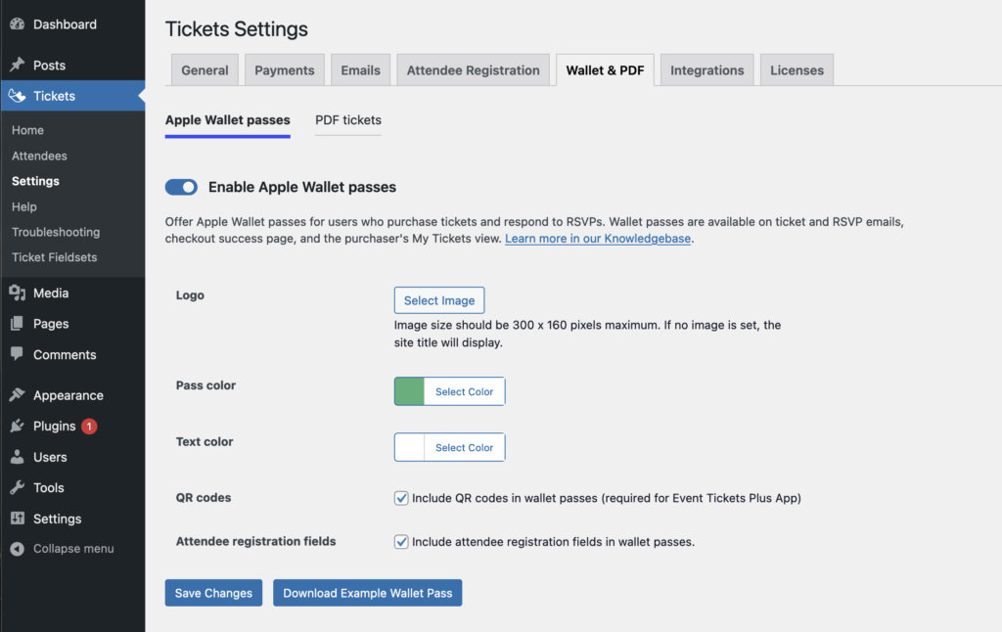Click the Comments speech bubble icon
Image resolution: width=1002 pixels, height=632 pixels.
tap(18, 354)
